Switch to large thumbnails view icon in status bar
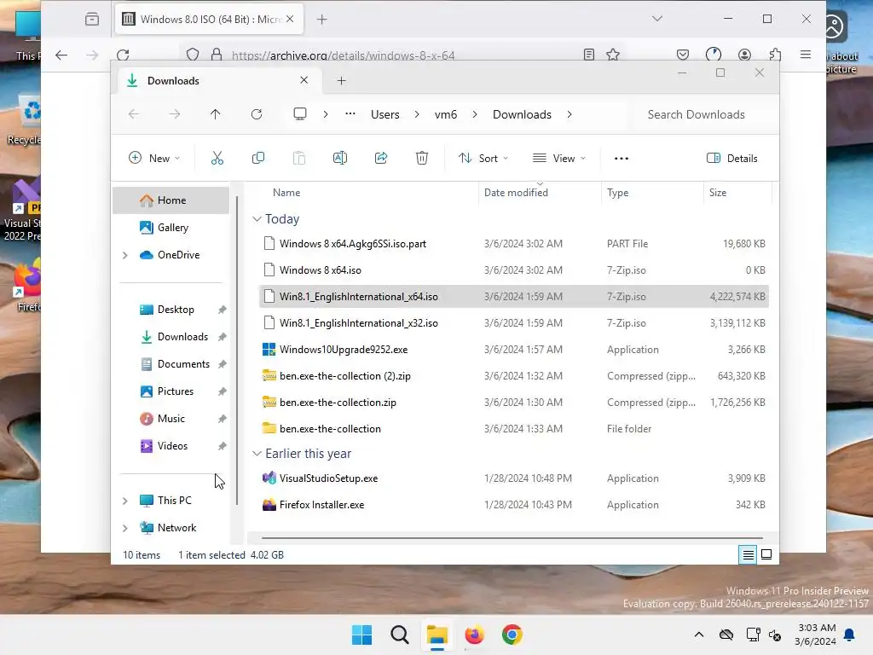The image size is (873, 655). [x=766, y=554]
